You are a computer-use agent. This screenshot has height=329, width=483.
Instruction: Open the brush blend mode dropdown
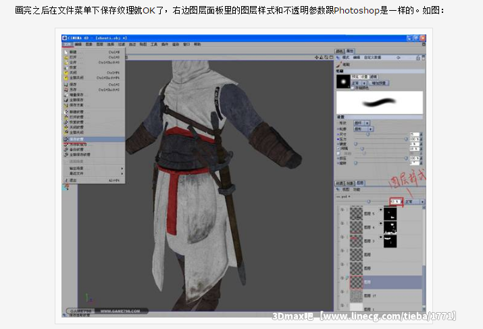point(359,83)
